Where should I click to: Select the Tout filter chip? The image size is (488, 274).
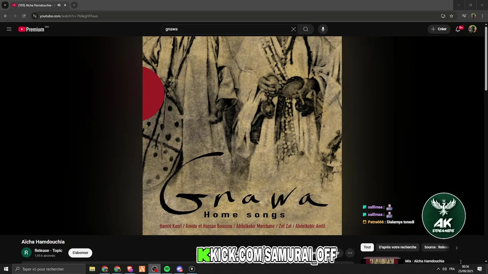click(367, 247)
